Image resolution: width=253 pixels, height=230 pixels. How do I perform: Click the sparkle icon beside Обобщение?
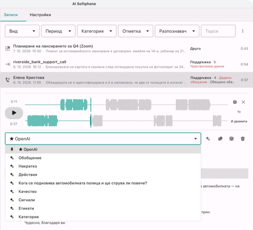(12, 158)
